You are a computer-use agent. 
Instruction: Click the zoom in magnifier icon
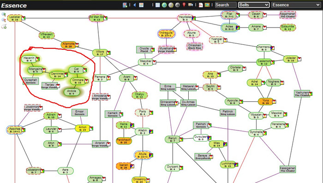[x=4, y=14]
